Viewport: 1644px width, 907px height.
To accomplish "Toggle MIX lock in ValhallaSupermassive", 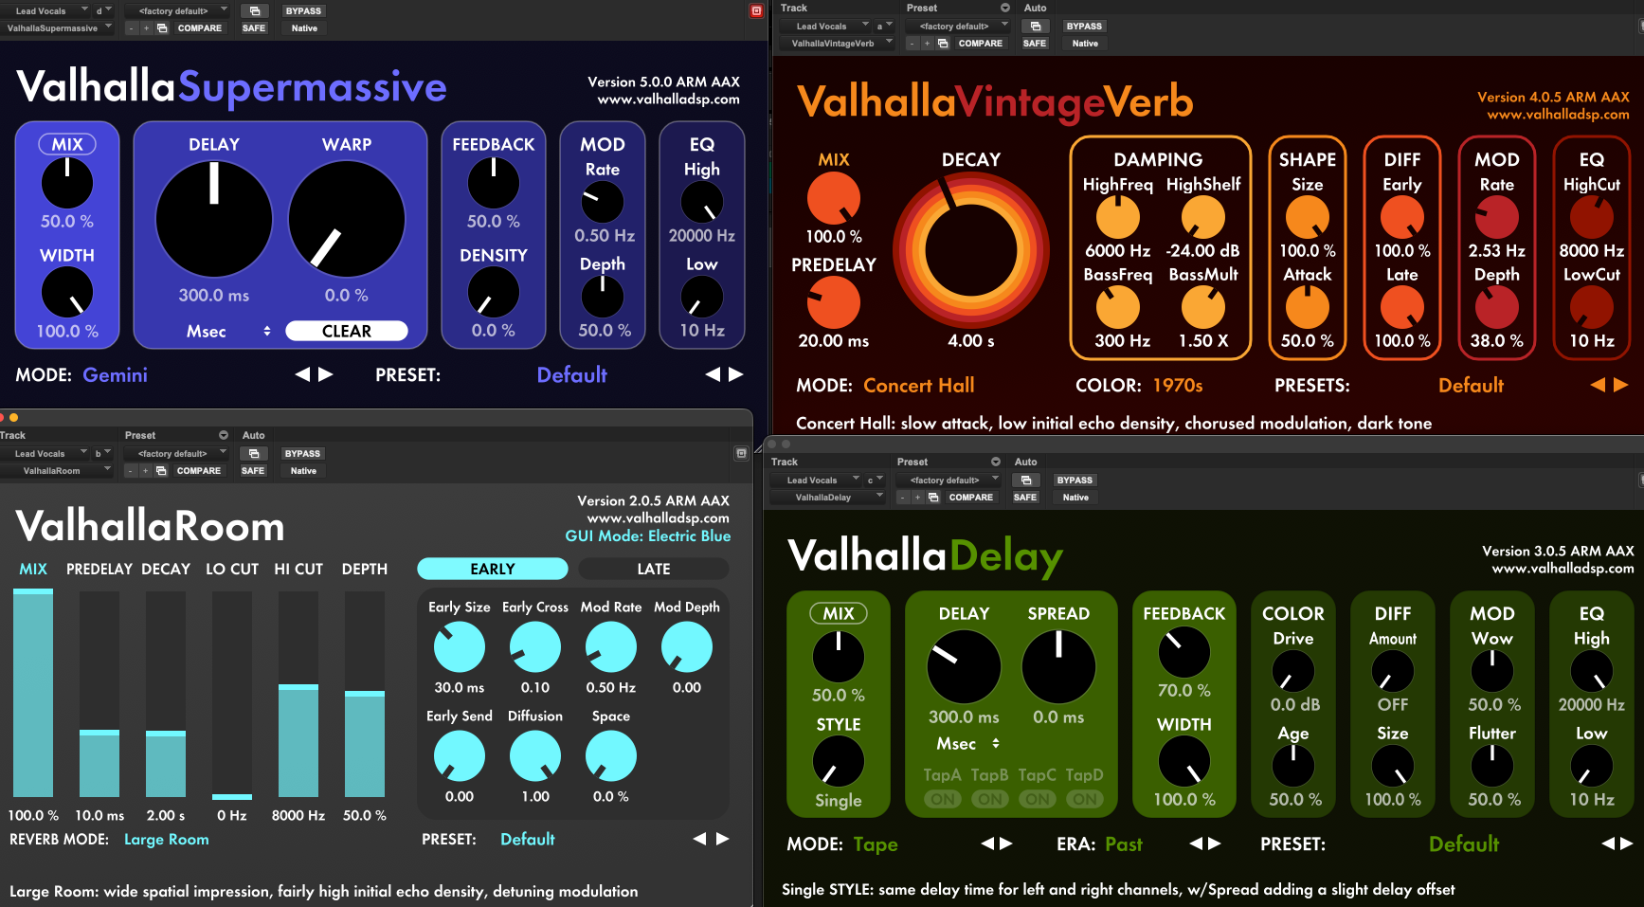I will 67,144.
